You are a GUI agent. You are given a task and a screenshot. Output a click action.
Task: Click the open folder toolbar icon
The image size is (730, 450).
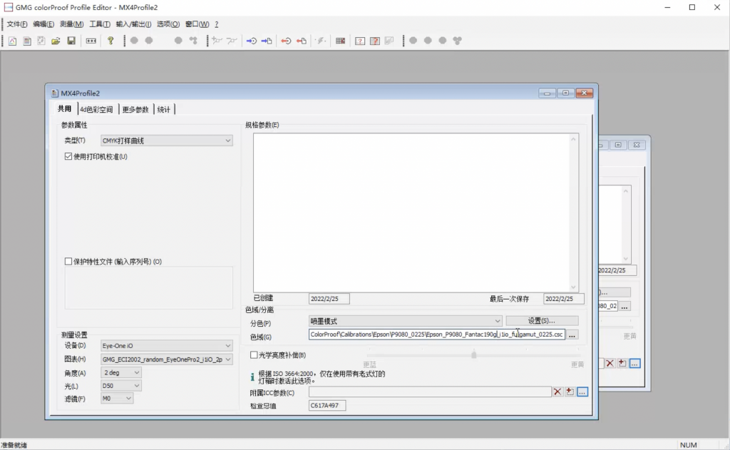[x=56, y=41]
